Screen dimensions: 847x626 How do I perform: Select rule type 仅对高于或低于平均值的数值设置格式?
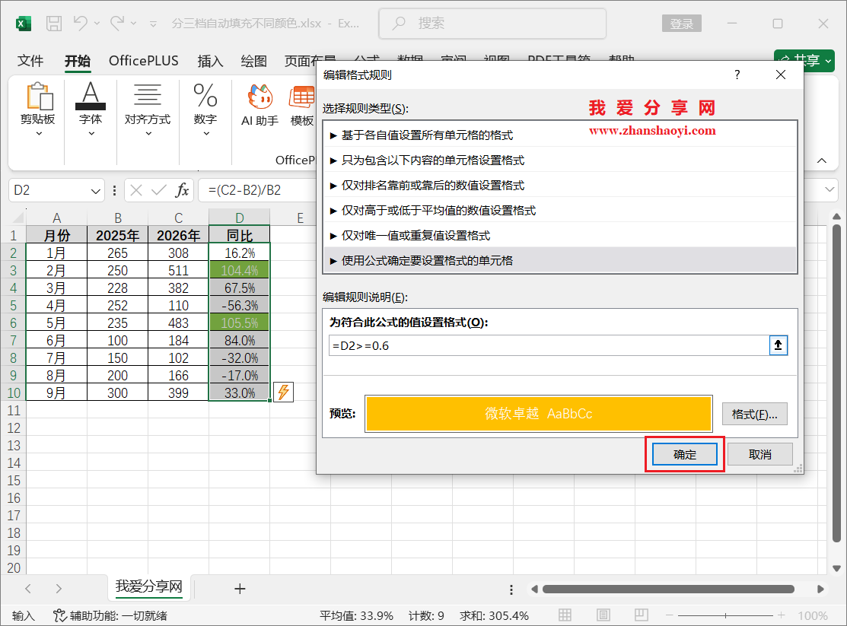click(x=559, y=210)
